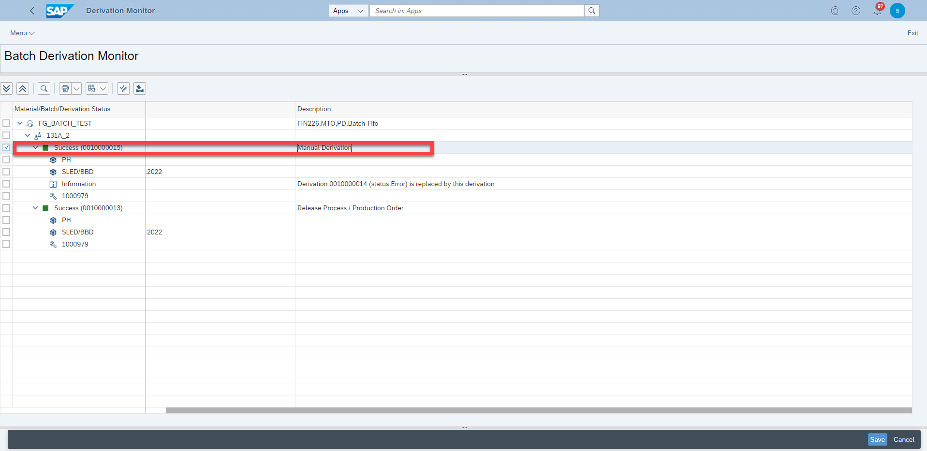Image resolution: width=927 pixels, height=451 pixels.
Task: Click the Cancel button
Action: (x=904, y=439)
